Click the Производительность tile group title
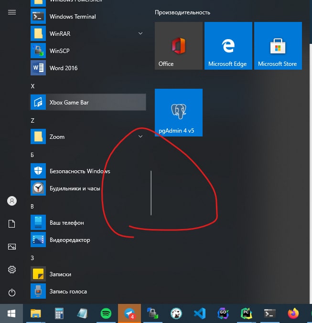312x323 pixels. click(183, 12)
